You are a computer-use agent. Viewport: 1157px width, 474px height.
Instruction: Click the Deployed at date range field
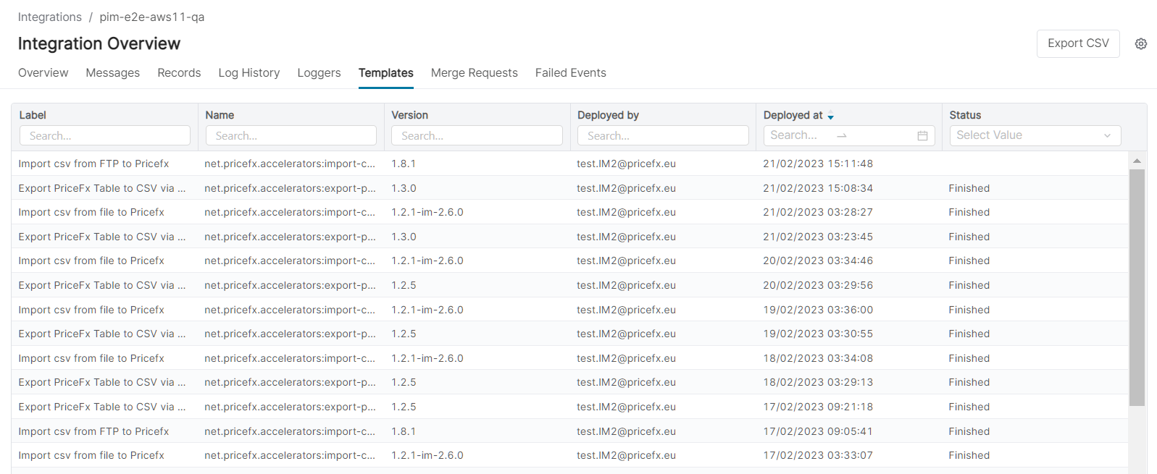coord(849,135)
